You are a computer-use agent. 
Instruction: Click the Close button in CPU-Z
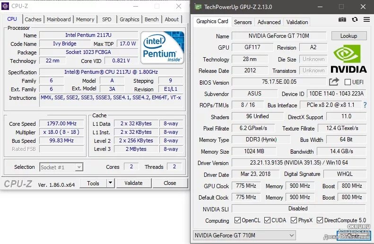click(170, 183)
